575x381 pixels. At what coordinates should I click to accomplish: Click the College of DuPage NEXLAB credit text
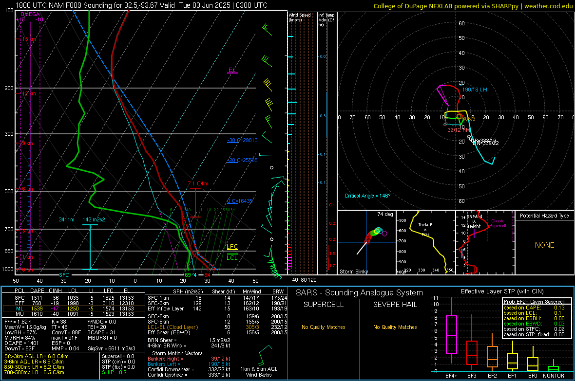click(473, 6)
